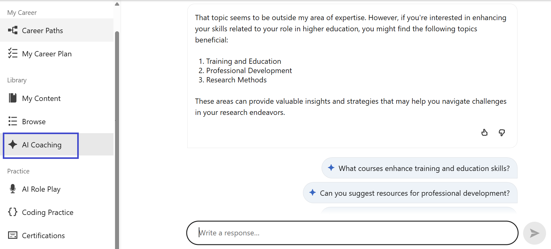
Task: Click the Coding Practice braces icon
Action: 13,212
